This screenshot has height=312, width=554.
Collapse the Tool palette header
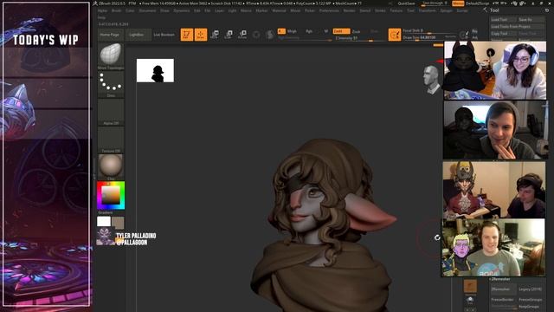pos(494,10)
